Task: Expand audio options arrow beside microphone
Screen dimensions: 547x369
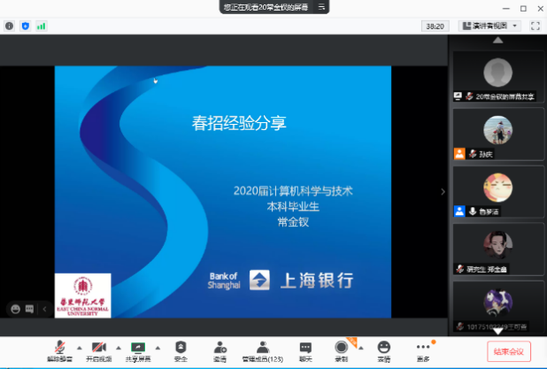Action: 78,346
